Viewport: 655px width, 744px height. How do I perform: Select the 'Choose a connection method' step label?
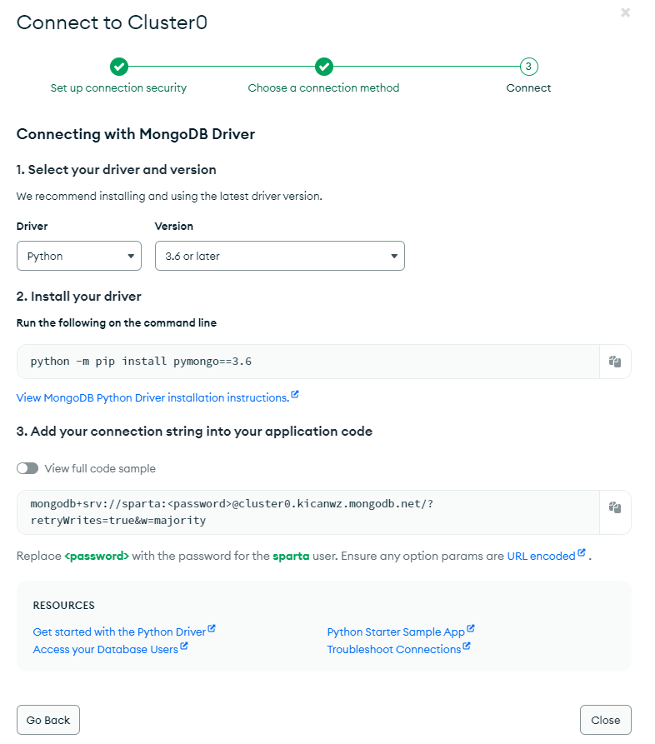323,87
